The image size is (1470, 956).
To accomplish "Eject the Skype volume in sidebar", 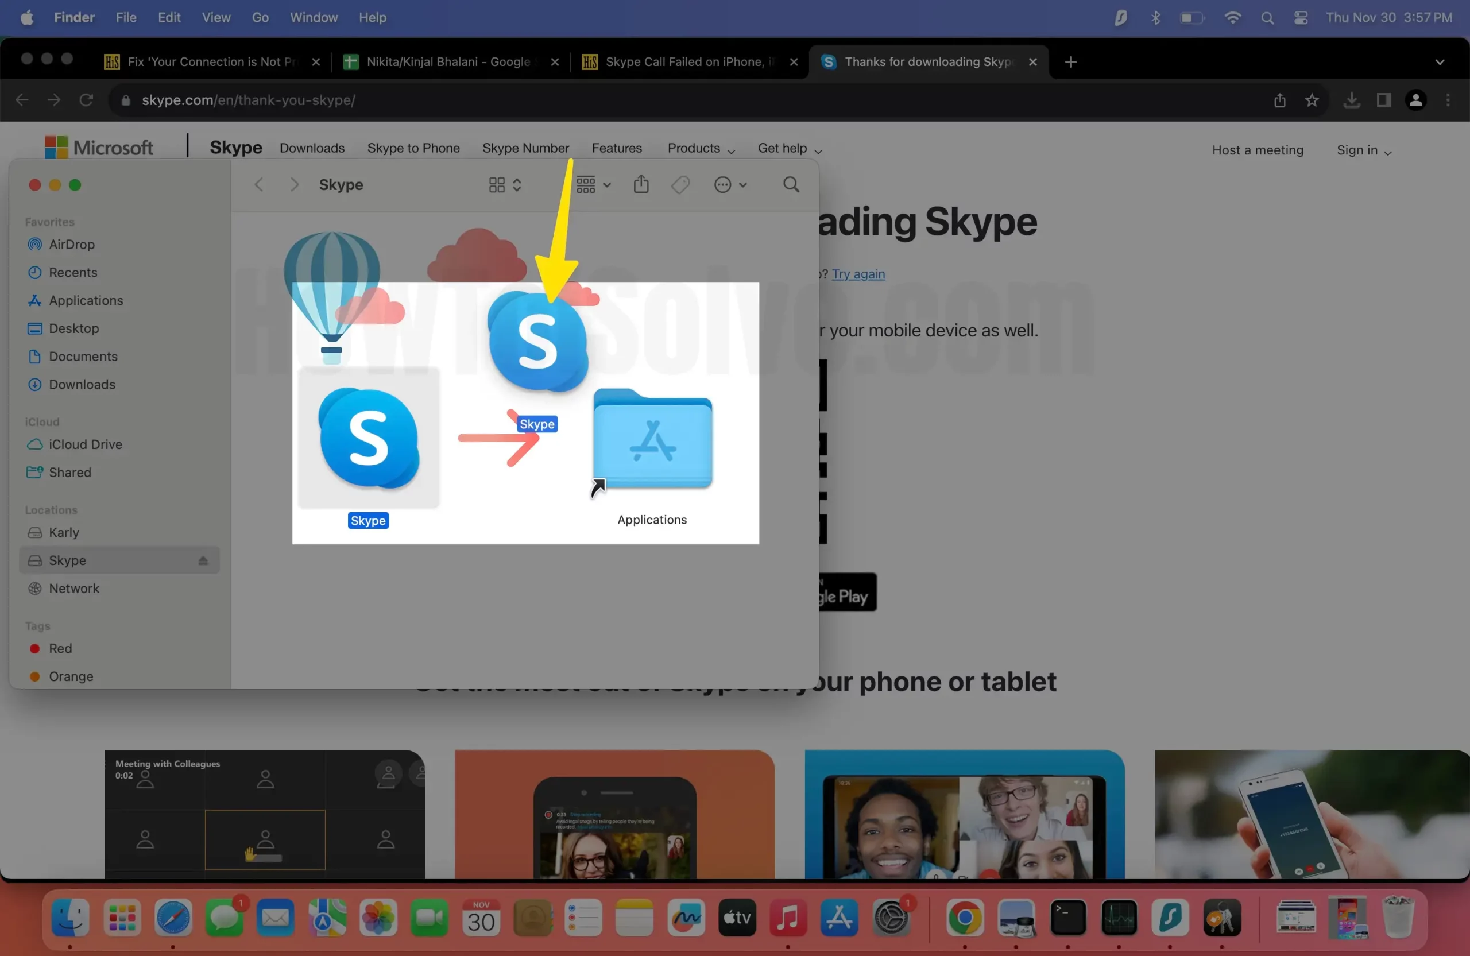I will click(203, 561).
